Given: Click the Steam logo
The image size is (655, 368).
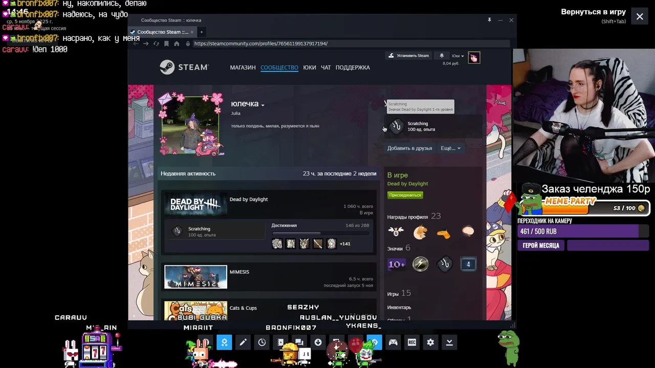Looking at the screenshot, I should (x=184, y=67).
